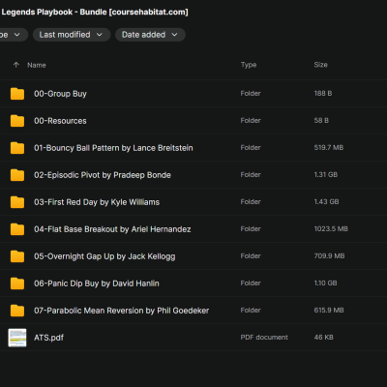The width and height of the screenshot is (387, 387).
Task: Click Folder type in 04-Flat Base Breakout row
Action: tap(251, 228)
